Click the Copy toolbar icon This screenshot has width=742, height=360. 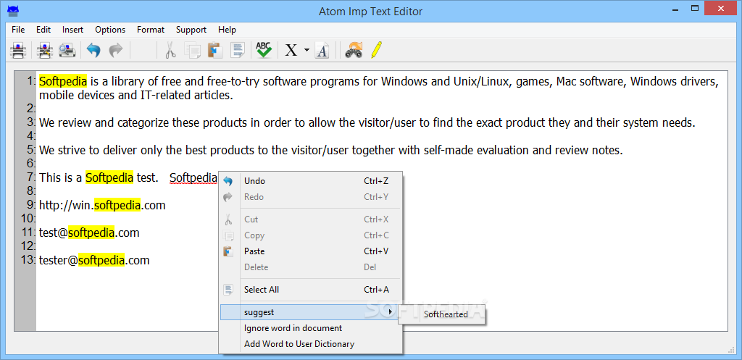(x=192, y=50)
